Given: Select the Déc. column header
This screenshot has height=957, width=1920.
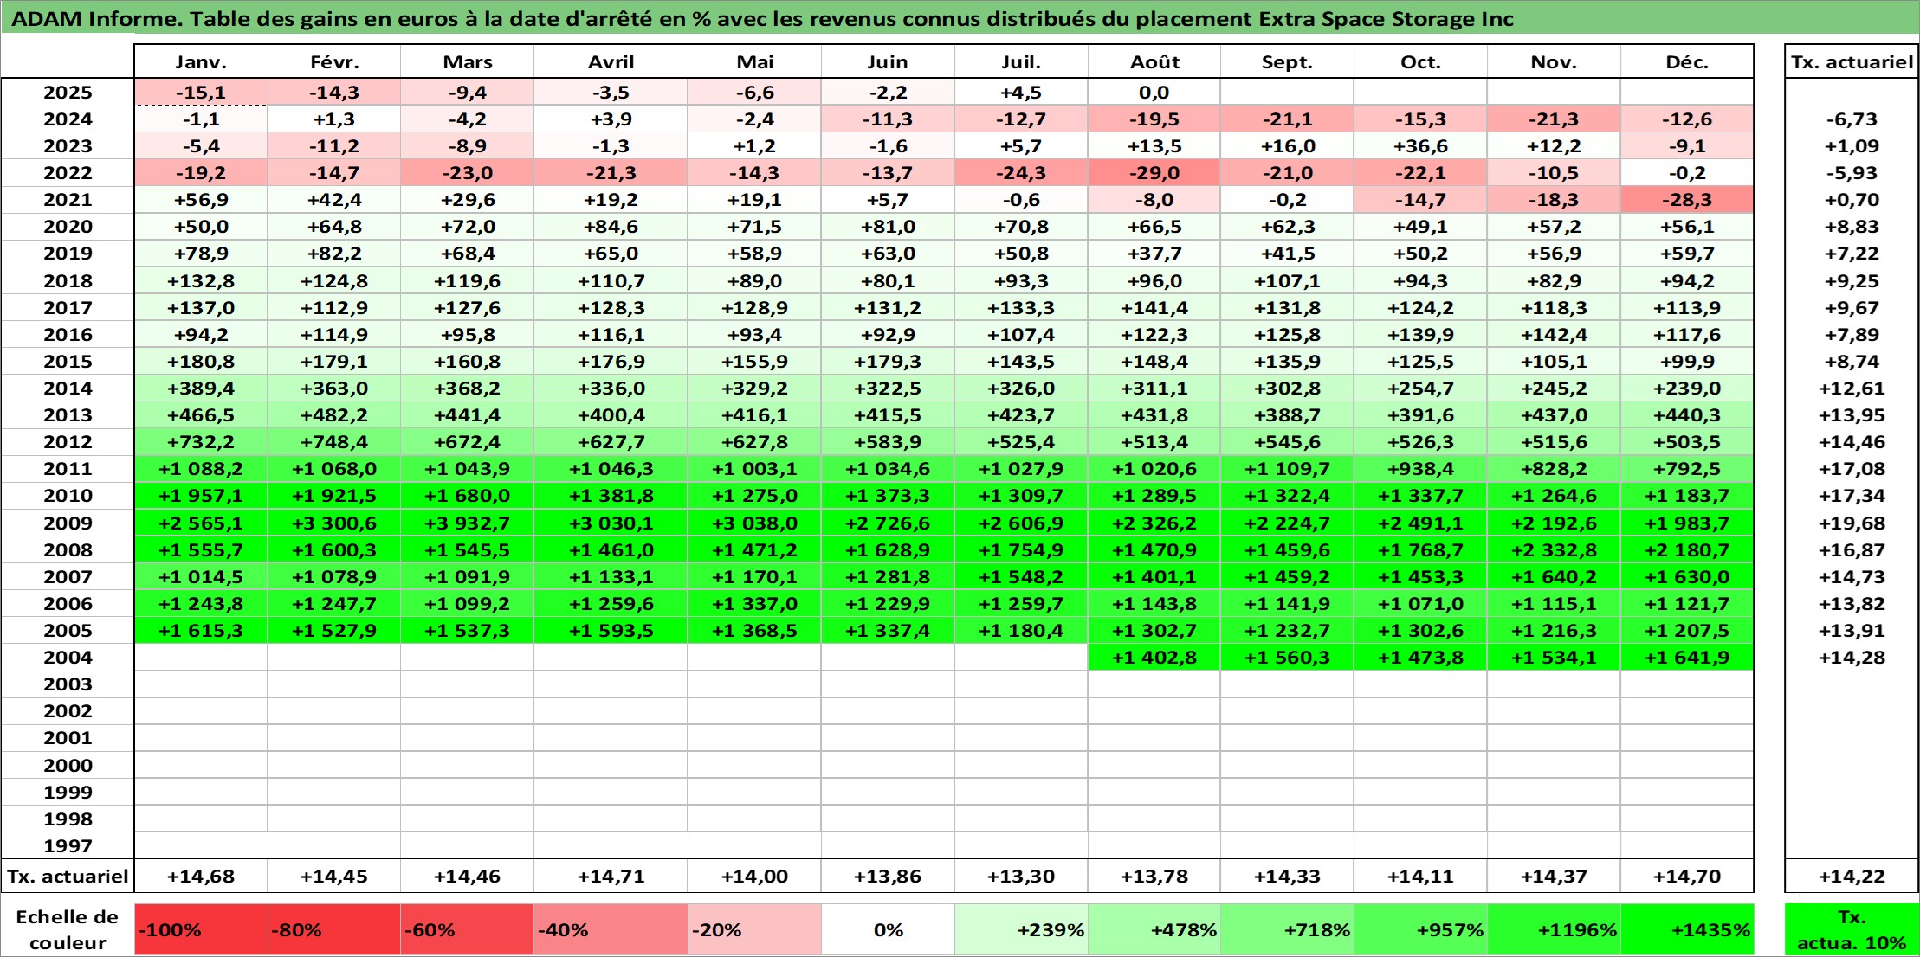Looking at the screenshot, I should (1687, 61).
